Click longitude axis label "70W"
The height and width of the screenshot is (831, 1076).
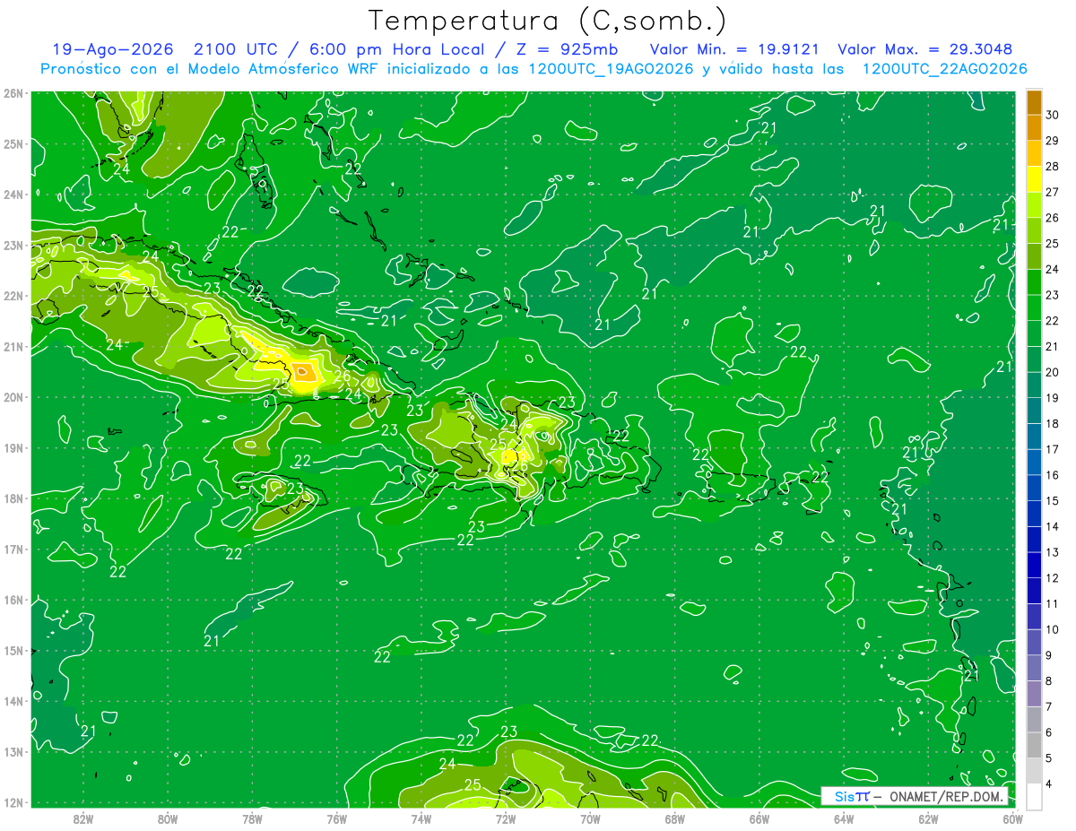click(x=590, y=818)
